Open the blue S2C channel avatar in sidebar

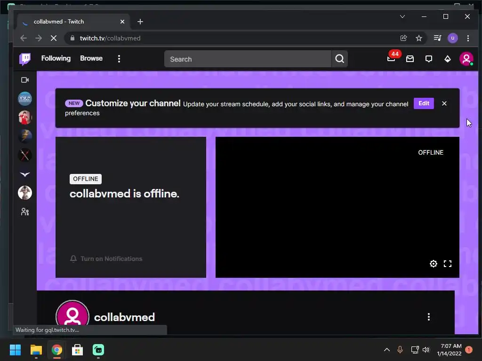coord(25,99)
